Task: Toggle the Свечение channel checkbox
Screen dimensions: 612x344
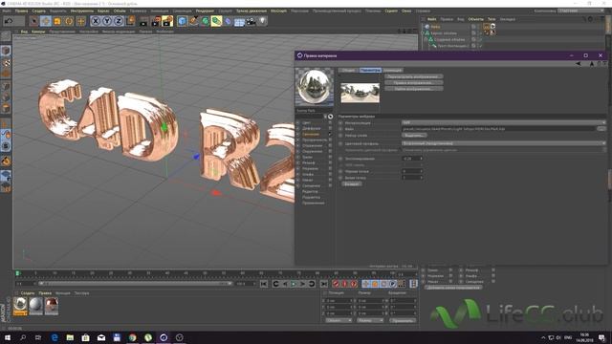Action: coord(330,134)
